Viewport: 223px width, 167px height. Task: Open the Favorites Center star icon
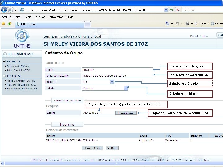[x=3, y=24]
